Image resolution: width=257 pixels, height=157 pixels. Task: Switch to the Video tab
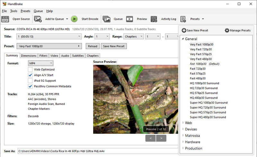(x=54, y=56)
